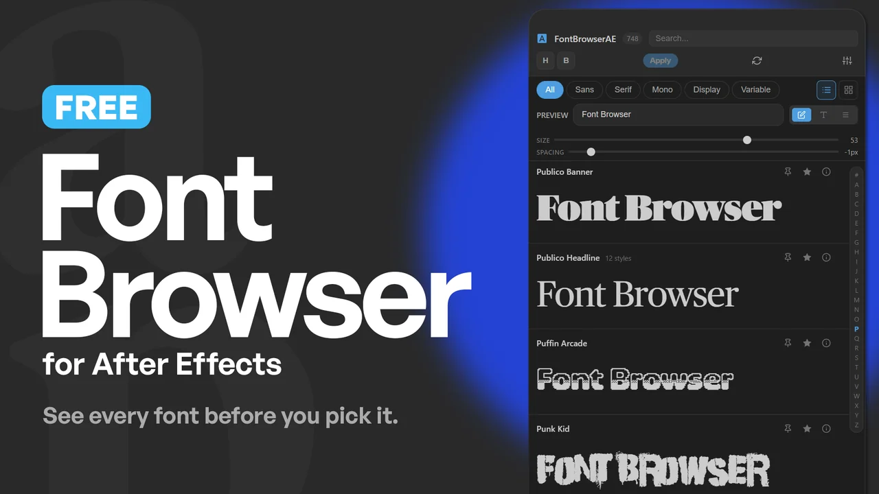Select the Publico Banner font preview

[659, 208]
